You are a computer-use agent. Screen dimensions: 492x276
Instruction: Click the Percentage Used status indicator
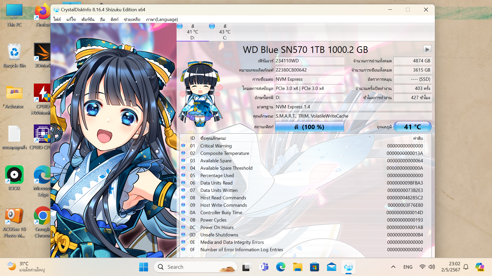183,175
